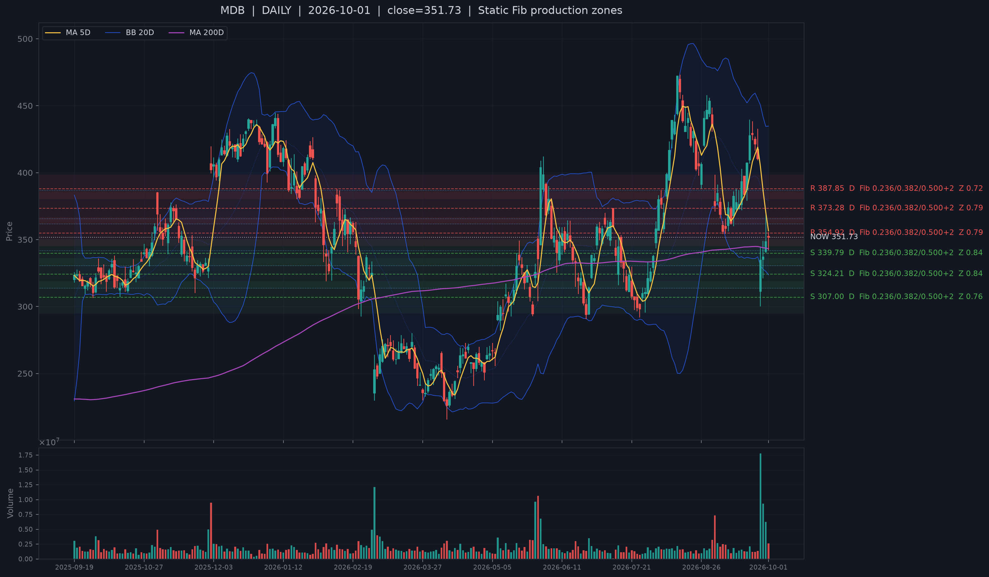Click the BB 20D legend label
Image resolution: width=989 pixels, height=577 pixels.
click(x=140, y=33)
